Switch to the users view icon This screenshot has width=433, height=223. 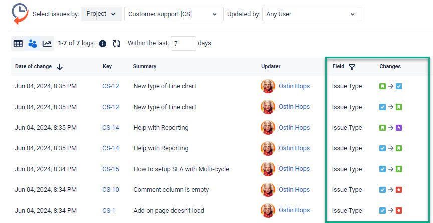pos(32,43)
